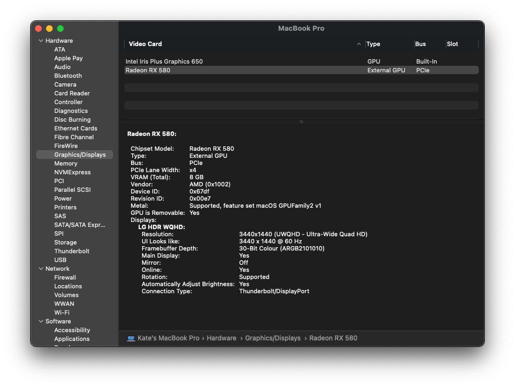This screenshot has width=515, height=387.
Task: Select the Intel Iris Plus Graphics 650 row
Action: click(x=301, y=61)
